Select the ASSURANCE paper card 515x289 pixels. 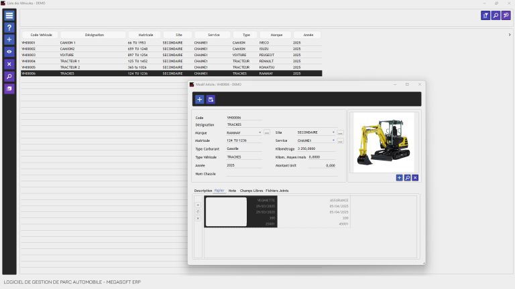click(x=314, y=211)
